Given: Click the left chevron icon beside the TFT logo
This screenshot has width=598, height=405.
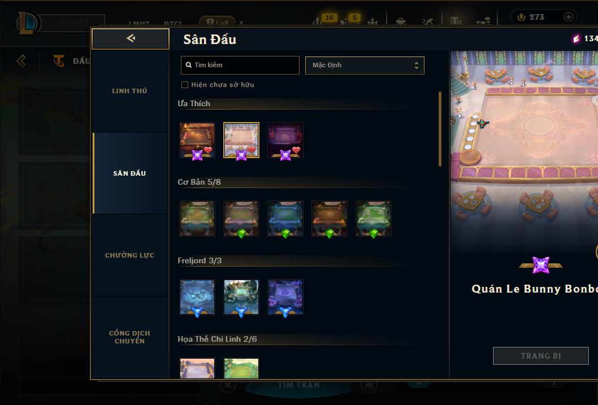Looking at the screenshot, I should coord(21,61).
